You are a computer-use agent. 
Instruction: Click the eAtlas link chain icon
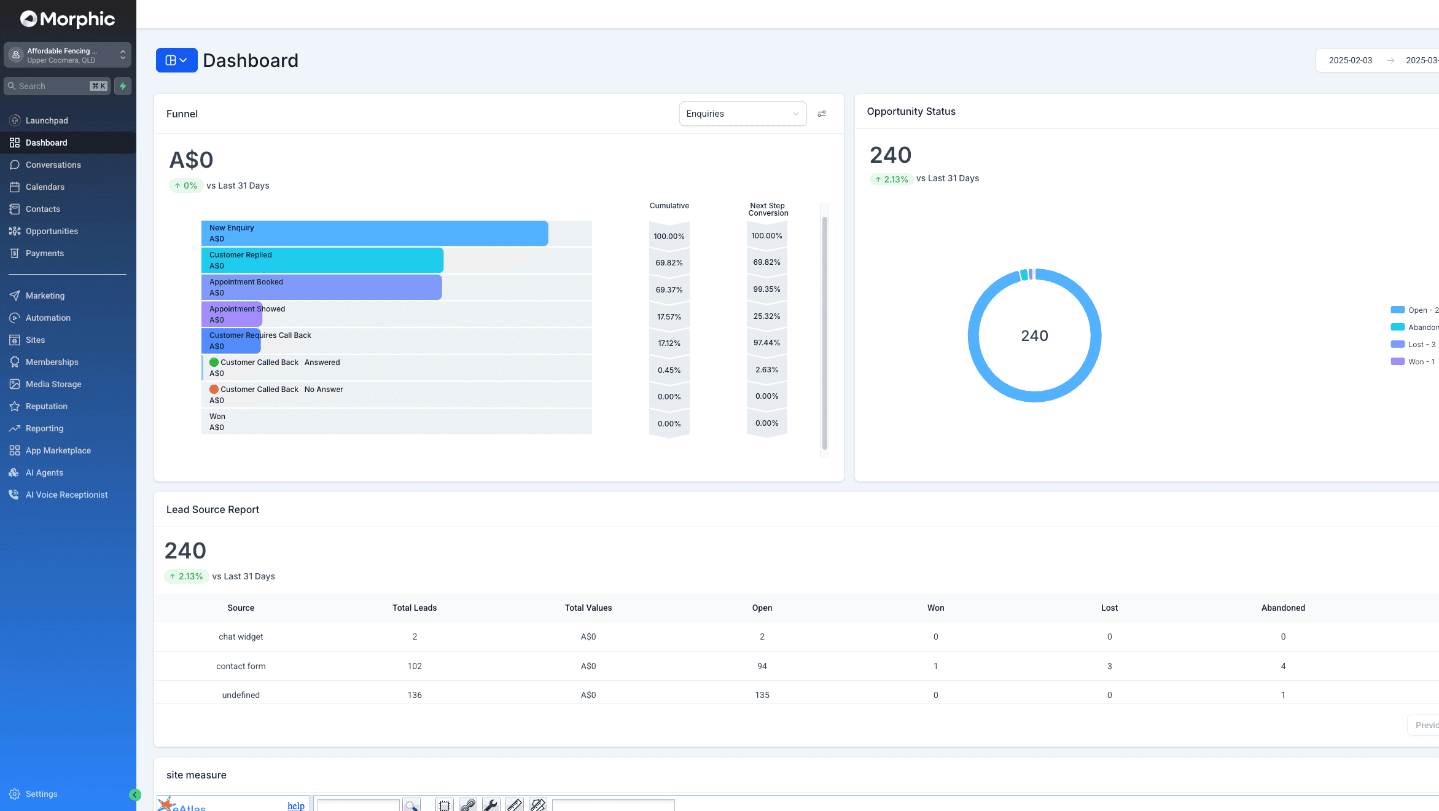tap(468, 805)
